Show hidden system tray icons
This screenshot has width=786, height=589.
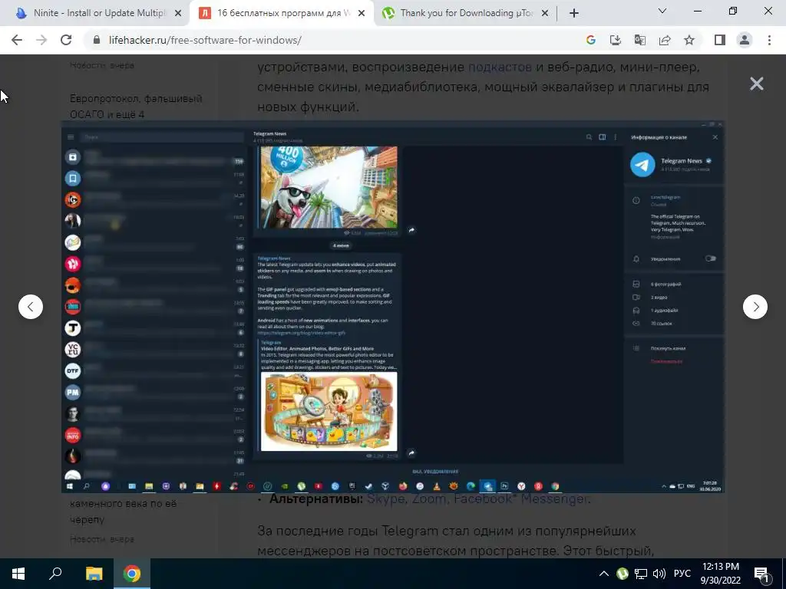coord(604,574)
